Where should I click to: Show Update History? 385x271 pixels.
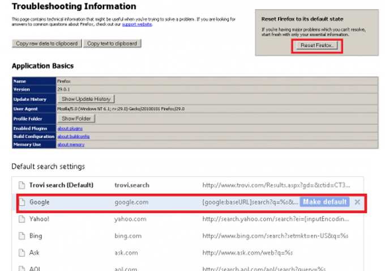click(86, 99)
